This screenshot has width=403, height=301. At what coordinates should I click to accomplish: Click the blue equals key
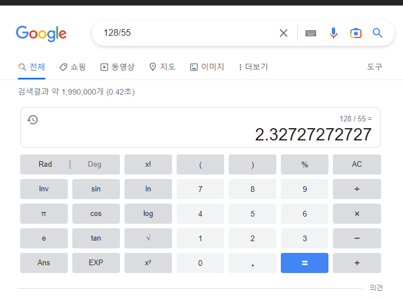tap(304, 263)
